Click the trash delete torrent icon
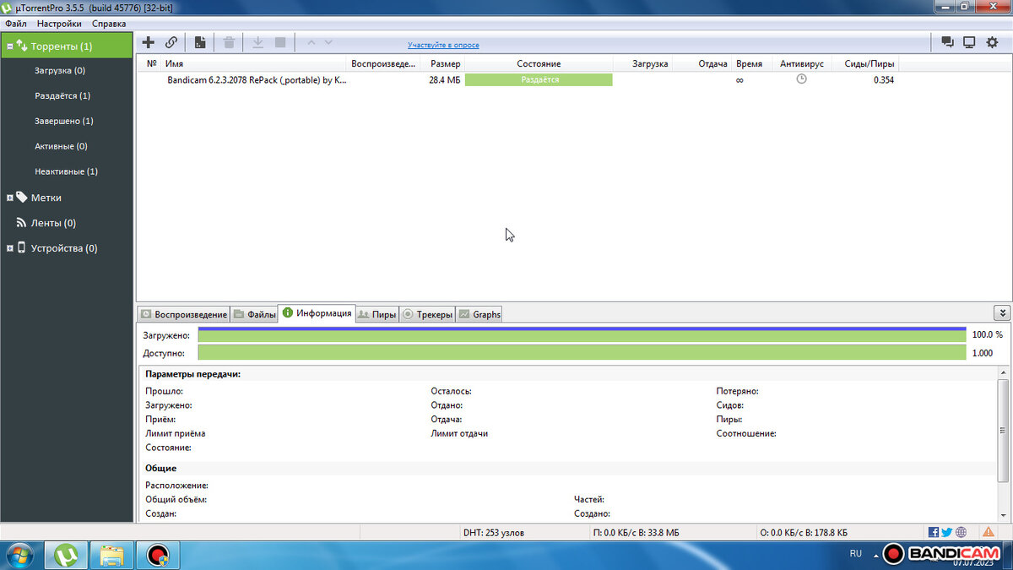 click(229, 42)
